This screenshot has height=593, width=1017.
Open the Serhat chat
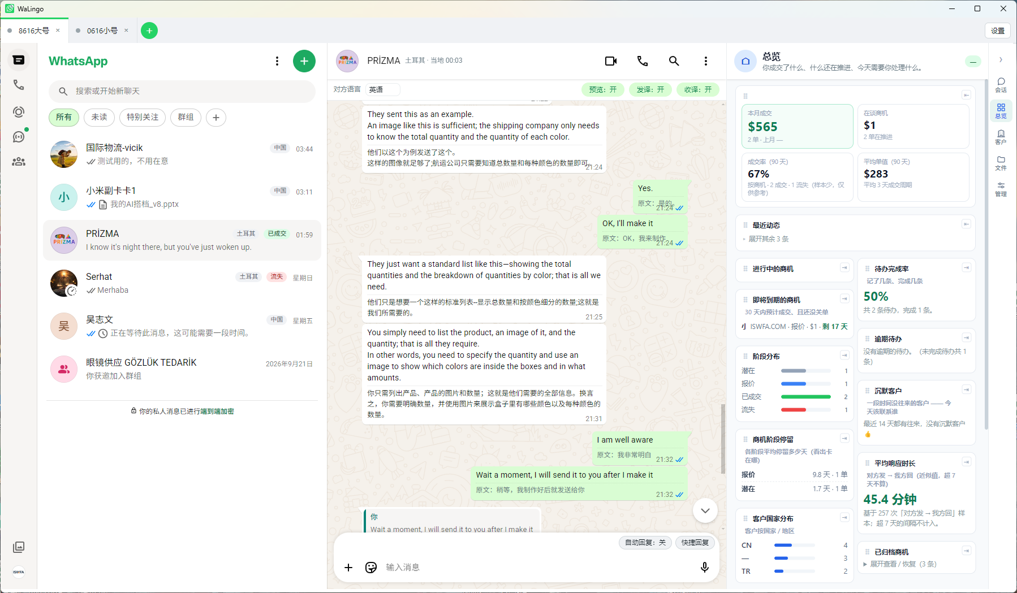click(182, 283)
